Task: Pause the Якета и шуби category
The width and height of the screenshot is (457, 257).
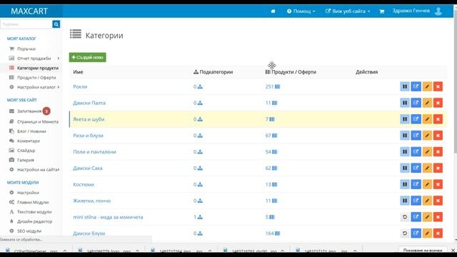Action: (x=405, y=119)
